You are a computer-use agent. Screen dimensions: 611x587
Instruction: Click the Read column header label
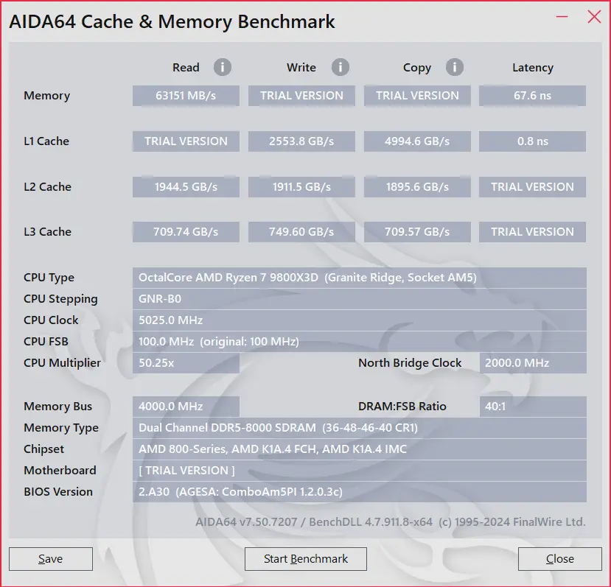186,67
